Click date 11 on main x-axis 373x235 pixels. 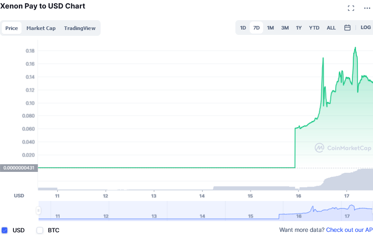[57, 196]
